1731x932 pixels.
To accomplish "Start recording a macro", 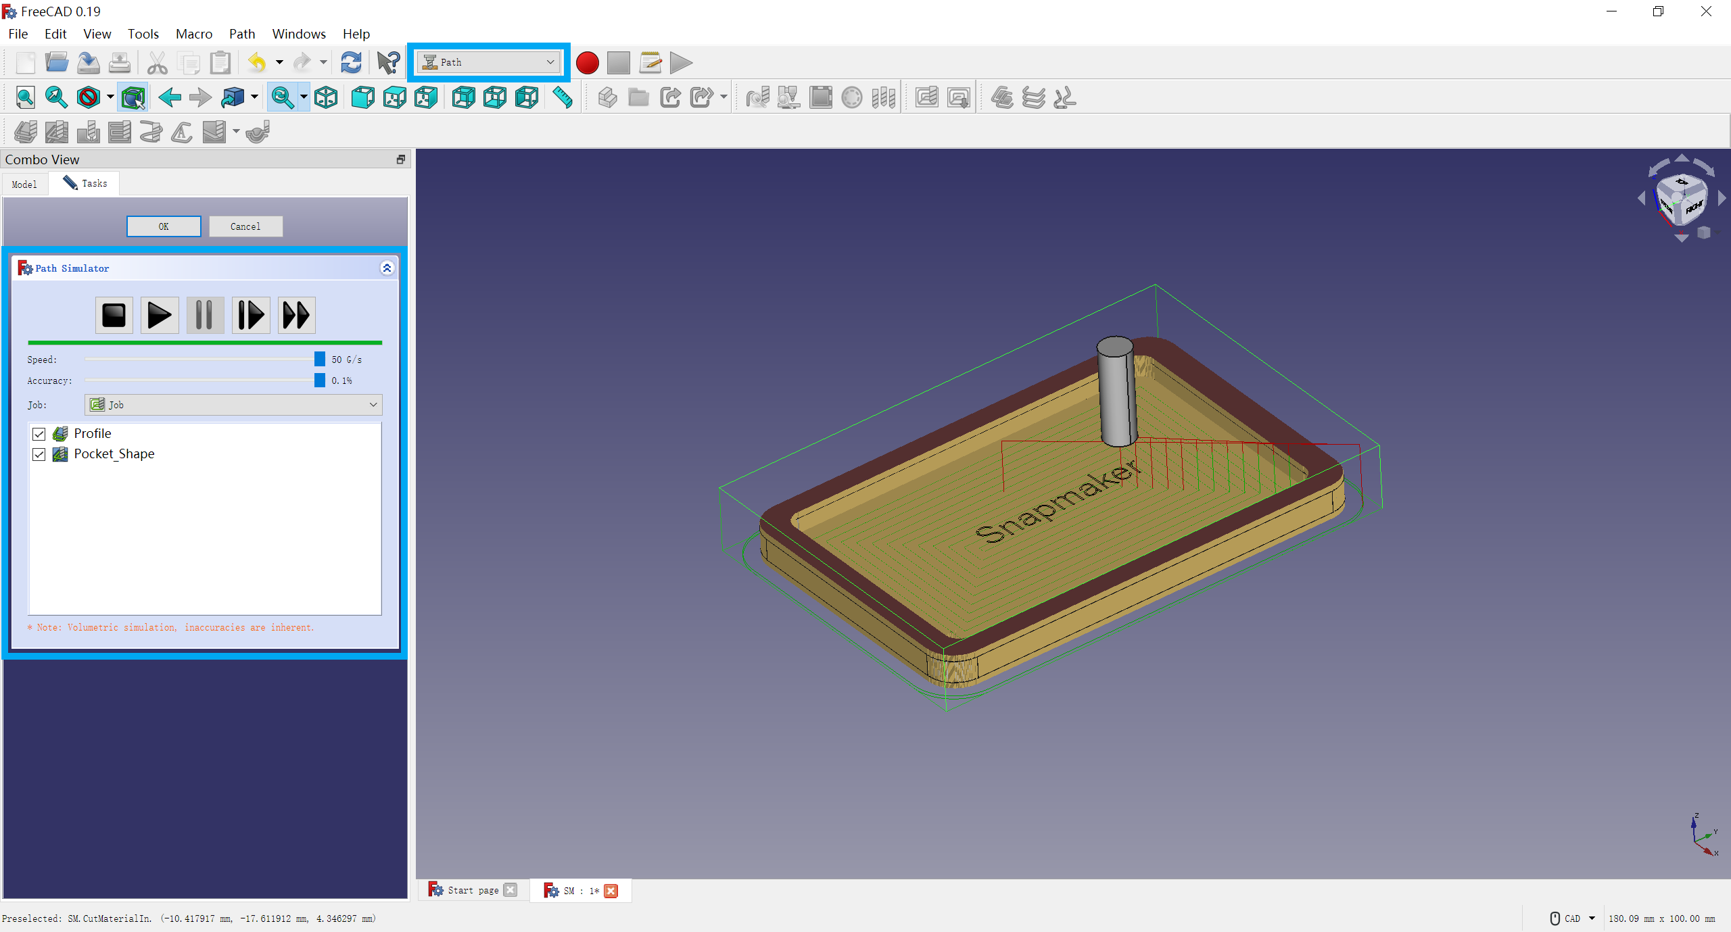I will tap(587, 63).
